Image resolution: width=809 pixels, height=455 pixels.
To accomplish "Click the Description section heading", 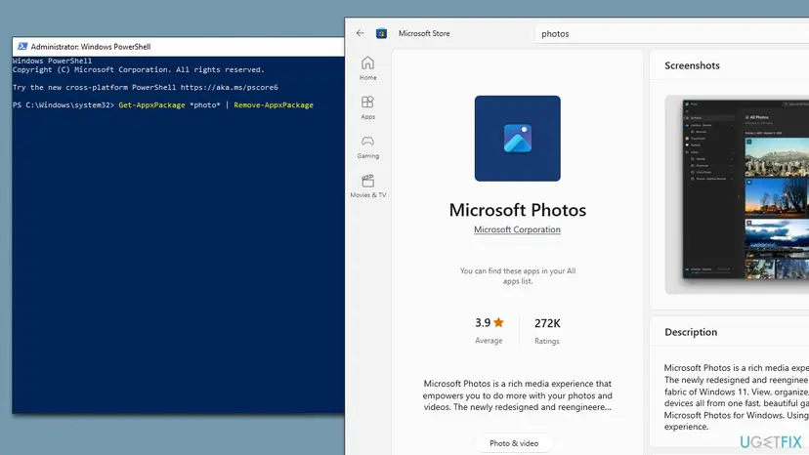I will pos(691,332).
